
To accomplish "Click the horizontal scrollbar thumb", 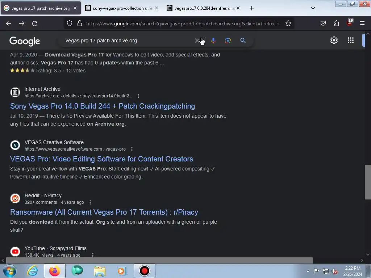I will [x=159, y=260].
